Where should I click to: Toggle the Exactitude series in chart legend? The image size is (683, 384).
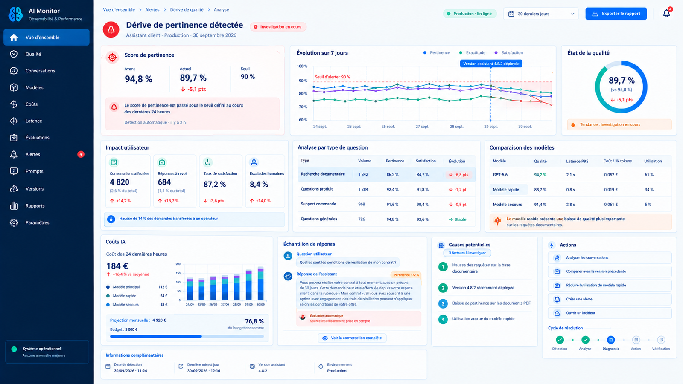coord(472,53)
